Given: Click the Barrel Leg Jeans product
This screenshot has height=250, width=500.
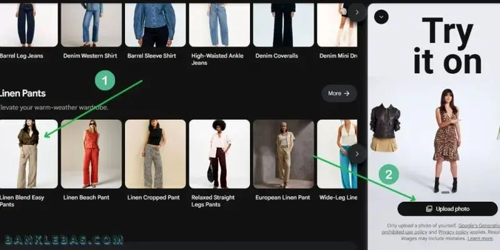Looking at the screenshot, I should point(28,24).
